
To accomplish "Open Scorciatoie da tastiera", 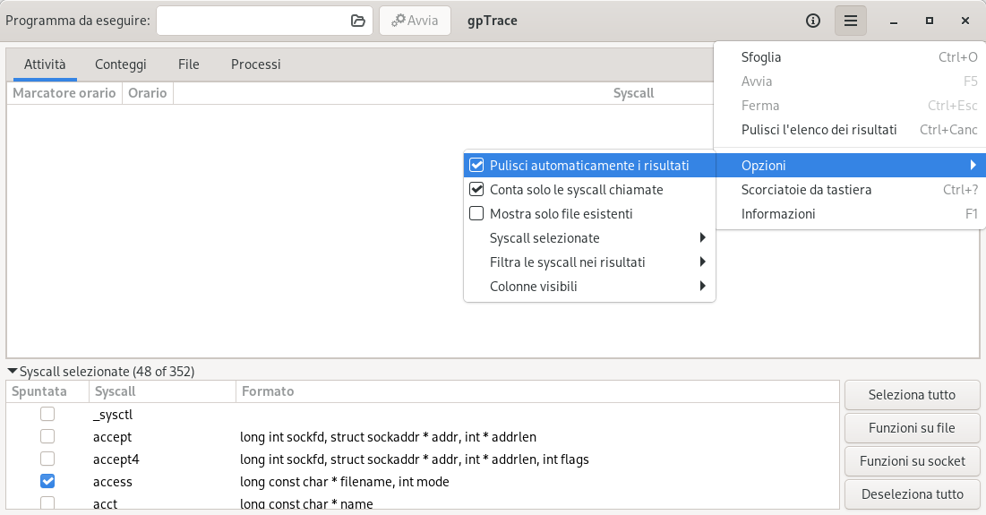I will click(850, 190).
